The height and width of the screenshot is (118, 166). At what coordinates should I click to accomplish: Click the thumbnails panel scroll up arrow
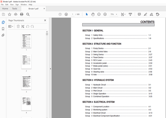tap(47, 32)
